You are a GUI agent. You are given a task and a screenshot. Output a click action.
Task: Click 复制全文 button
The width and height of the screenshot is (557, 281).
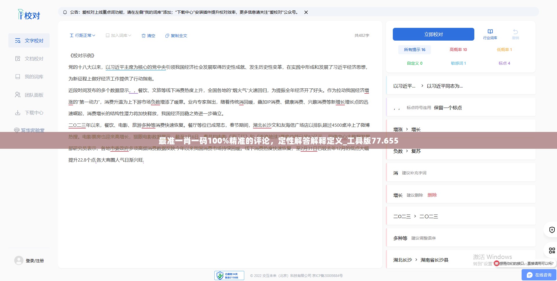pyautogui.click(x=176, y=36)
